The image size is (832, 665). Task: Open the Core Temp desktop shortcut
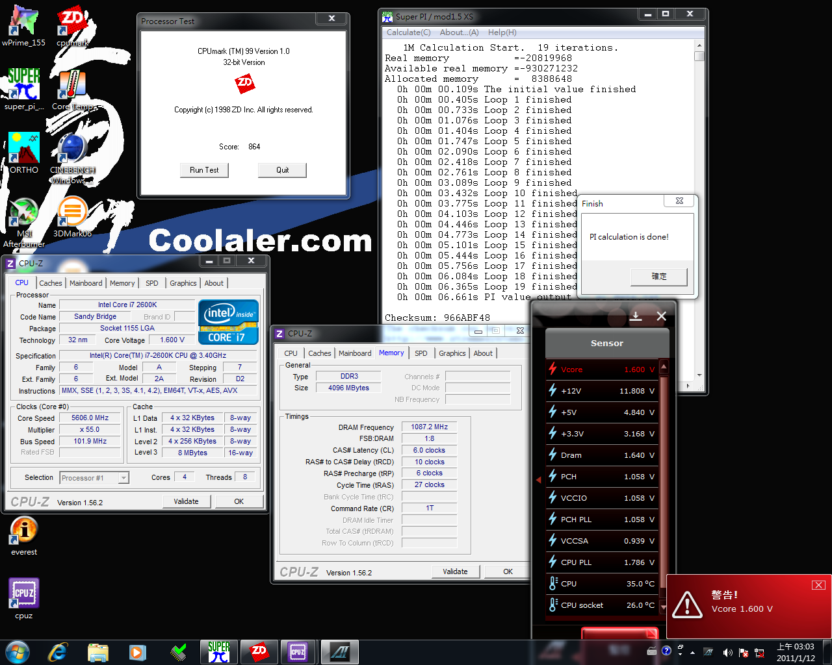tap(72, 90)
